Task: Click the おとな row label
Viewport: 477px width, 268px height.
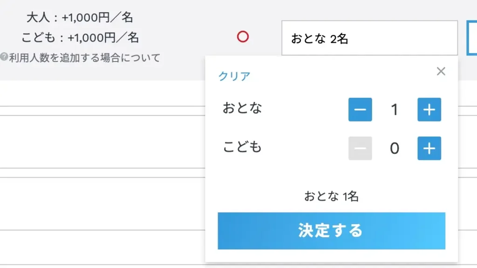Action: click(242, 108)
